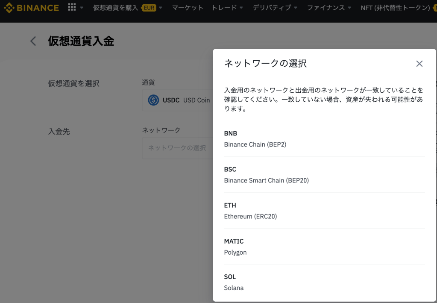Open the apps grid menu icon
The width and height of the screenshot is (437, 303).
[x=72, y=8]
